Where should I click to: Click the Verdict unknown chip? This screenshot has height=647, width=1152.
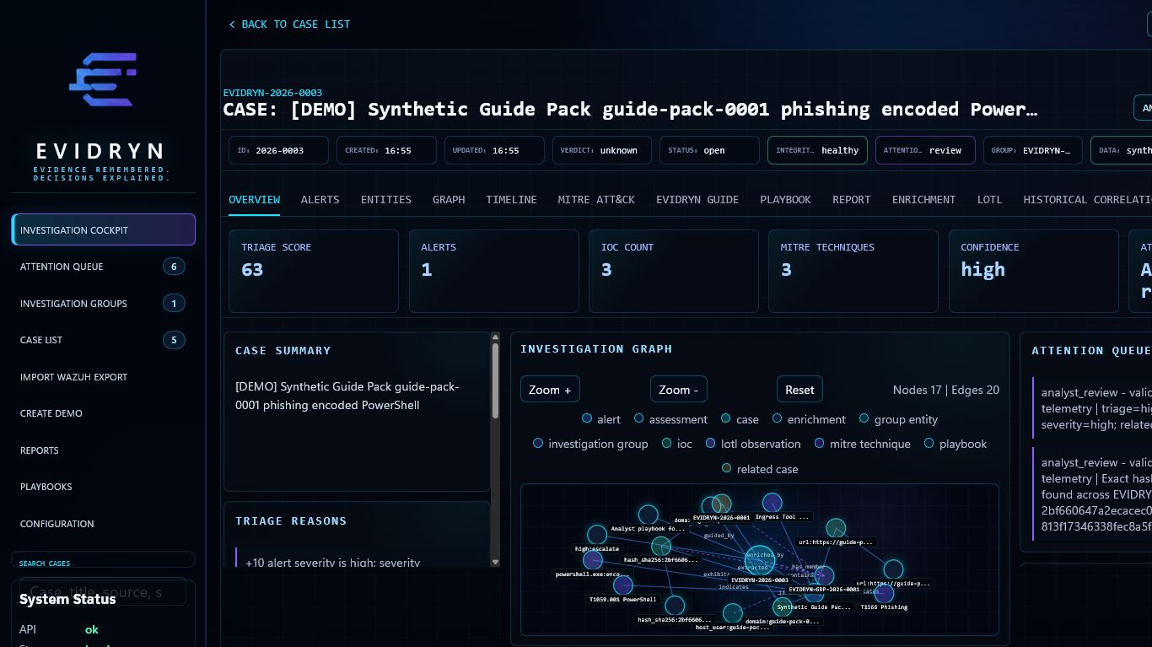click(602, 150)
